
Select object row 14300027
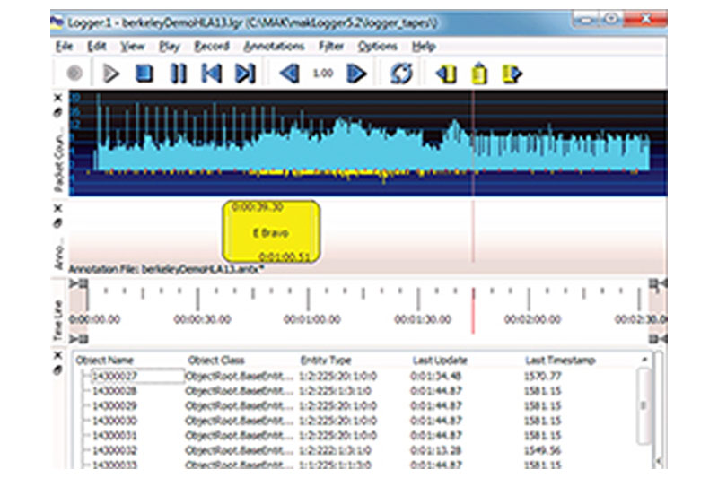[x=362, y=376]
